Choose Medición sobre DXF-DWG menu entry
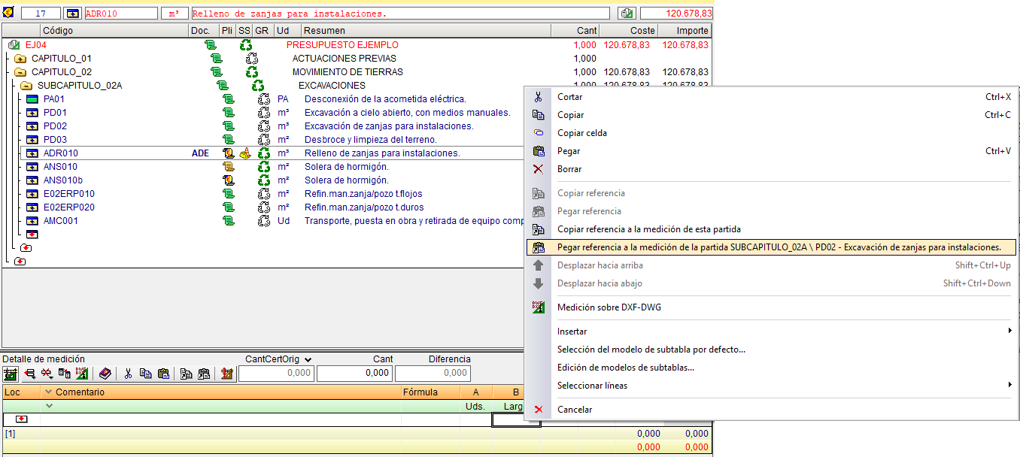This screenshot has height=457, width=1020. [x=772, y=307]
